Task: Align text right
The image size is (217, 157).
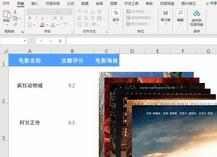Action: [x=93, y=18]
